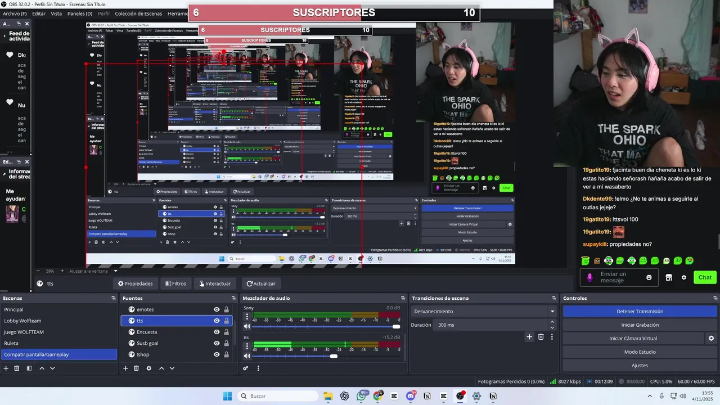The height and width of the screenshot is (405, 720).
Task: Open audio mixer menu dots at bottom
Action: click(258, 368)
